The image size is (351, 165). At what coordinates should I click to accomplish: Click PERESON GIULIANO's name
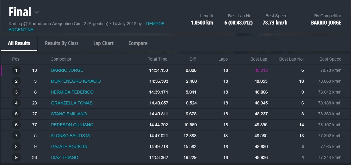(72, 125)
